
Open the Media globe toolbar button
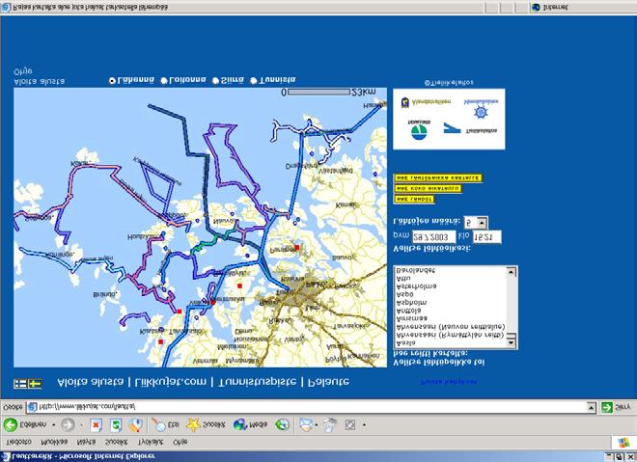250,425
